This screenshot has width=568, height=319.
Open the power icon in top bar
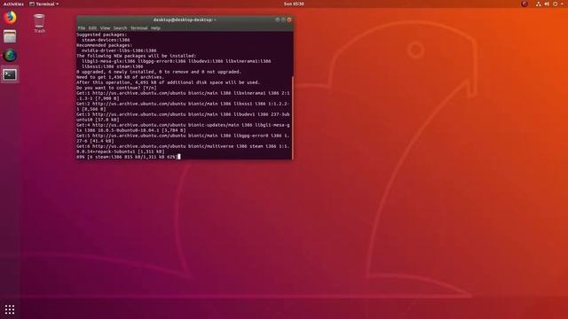(555, 4)
